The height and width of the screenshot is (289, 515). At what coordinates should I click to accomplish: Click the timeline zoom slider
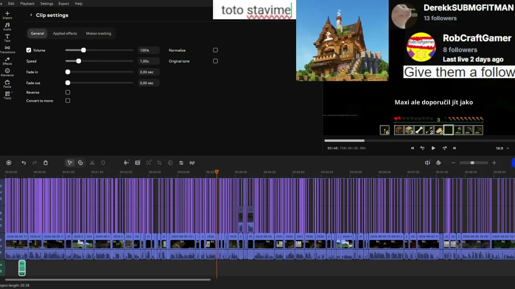[x=474, y=163]
